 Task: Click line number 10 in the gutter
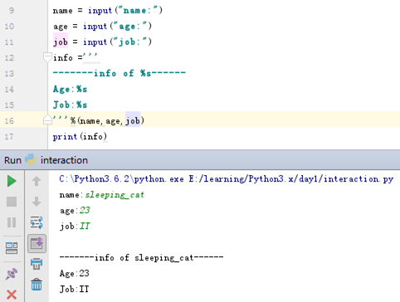(9, 27)
